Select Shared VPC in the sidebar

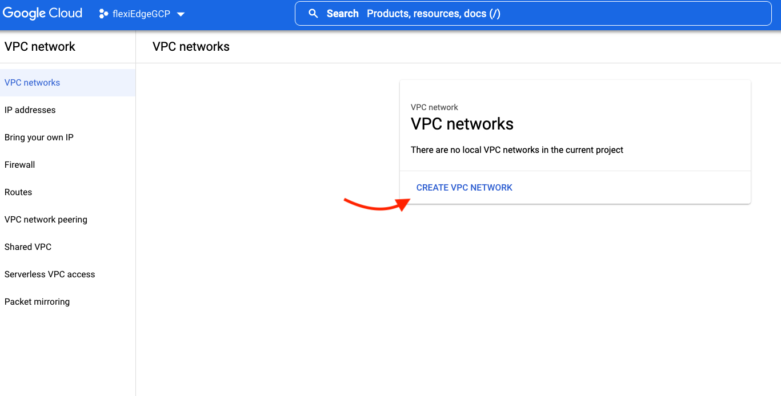(28, 247)
